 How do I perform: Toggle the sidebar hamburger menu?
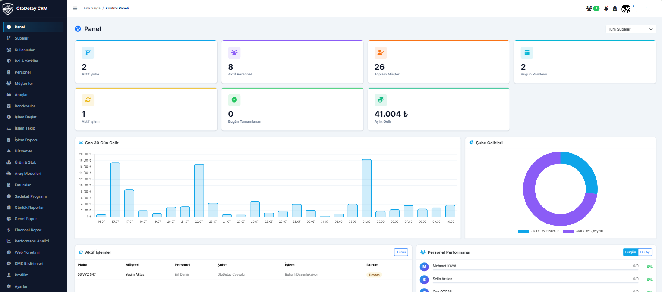(x=75, y=9)
